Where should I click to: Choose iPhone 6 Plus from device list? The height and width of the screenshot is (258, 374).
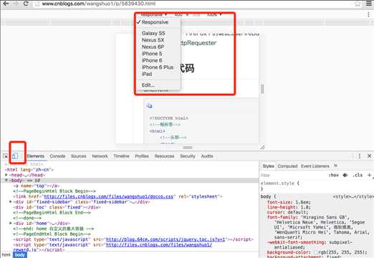click(x=158, y=67)
